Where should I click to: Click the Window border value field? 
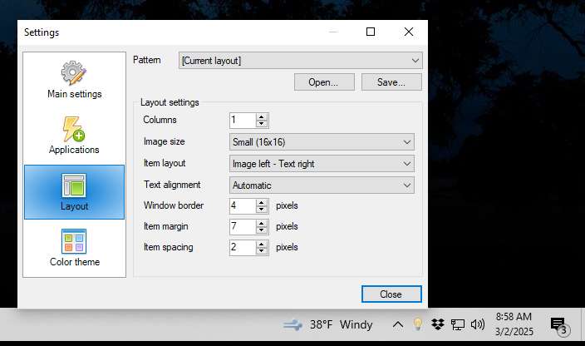click(x=243, y=205)
